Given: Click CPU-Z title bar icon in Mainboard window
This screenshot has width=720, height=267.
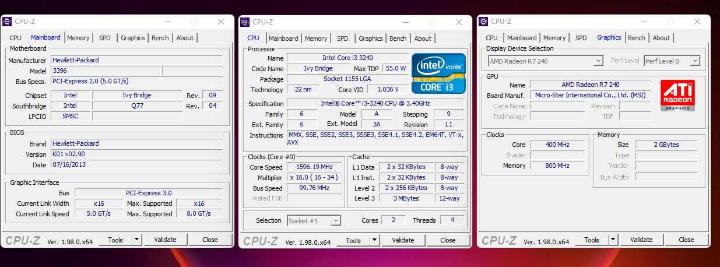Looking at the screenshot, I should pos(7,22).
